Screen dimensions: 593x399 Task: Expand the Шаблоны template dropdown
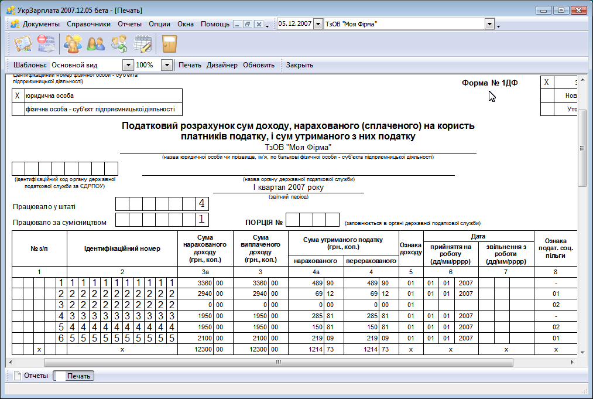128,65
